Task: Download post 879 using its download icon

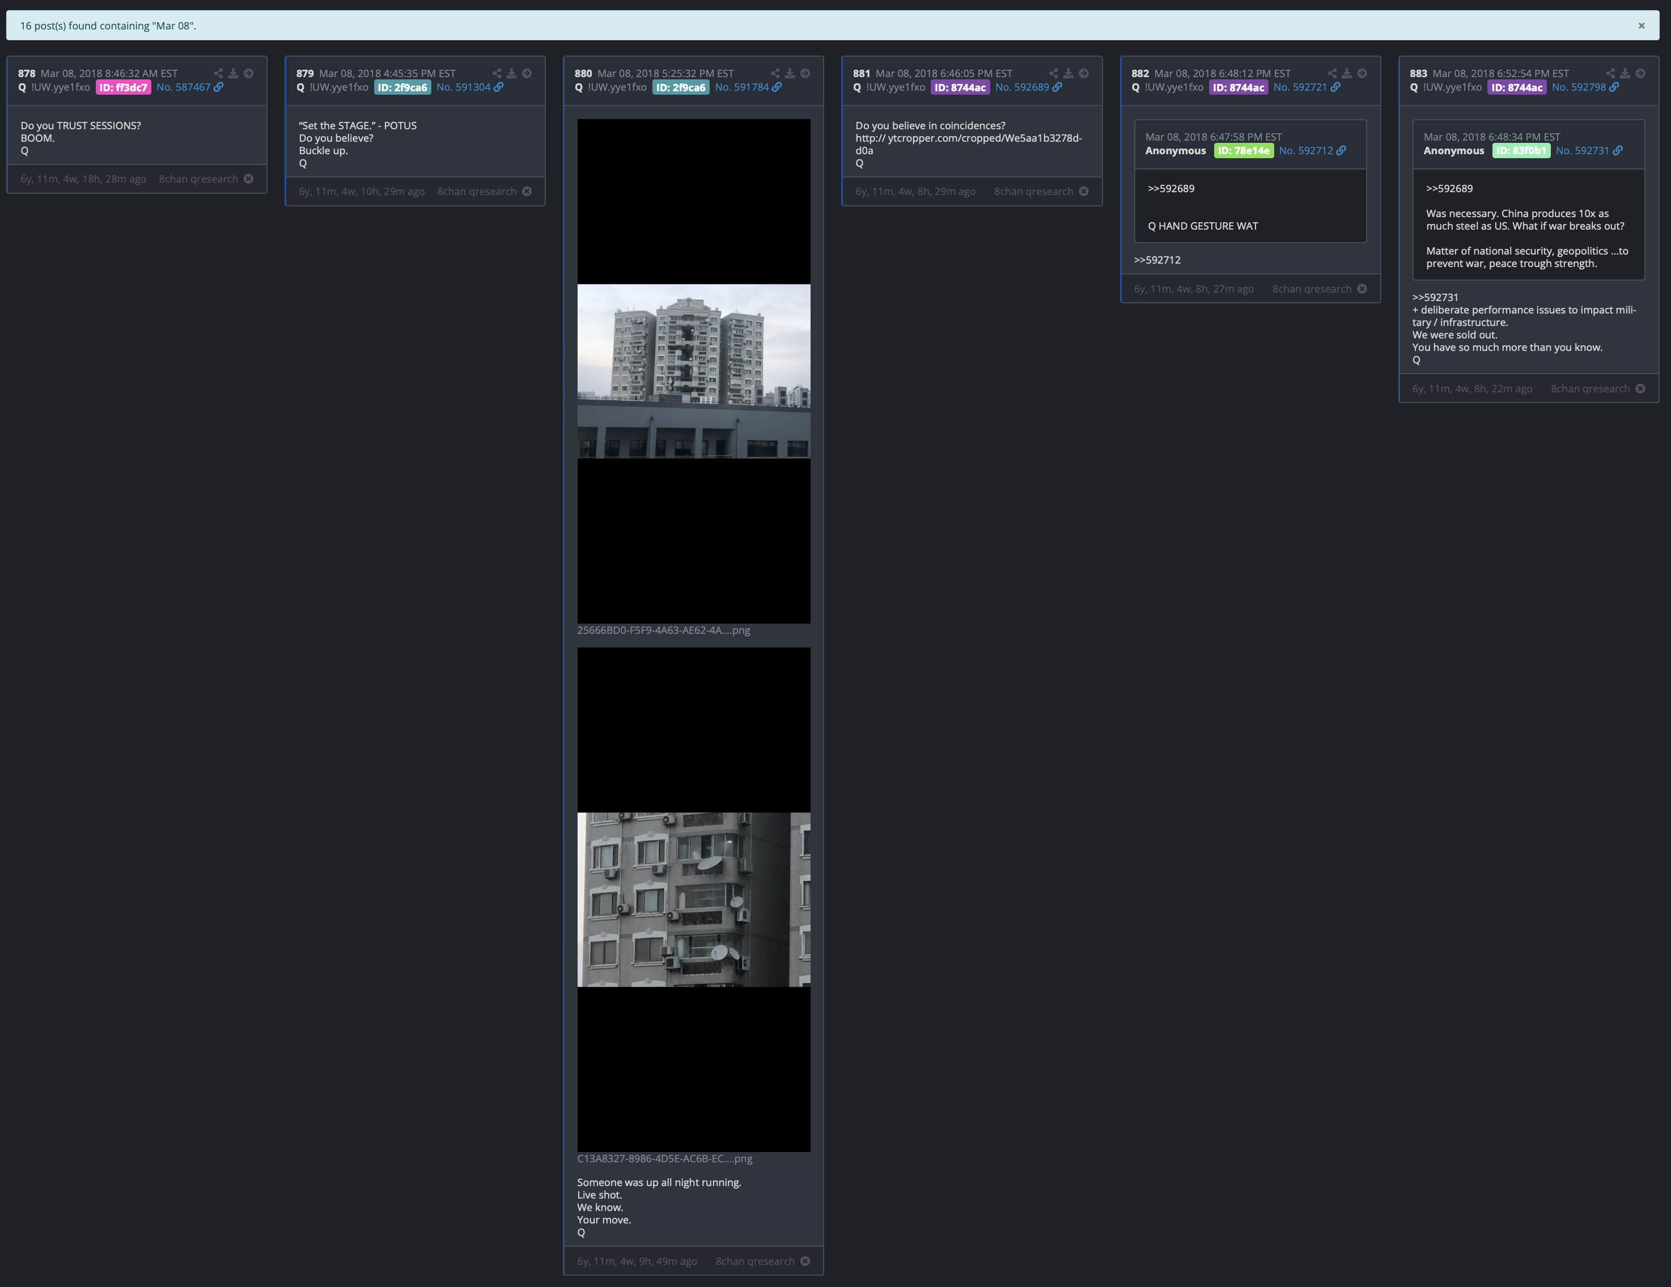Action: [x=512, y=74]
